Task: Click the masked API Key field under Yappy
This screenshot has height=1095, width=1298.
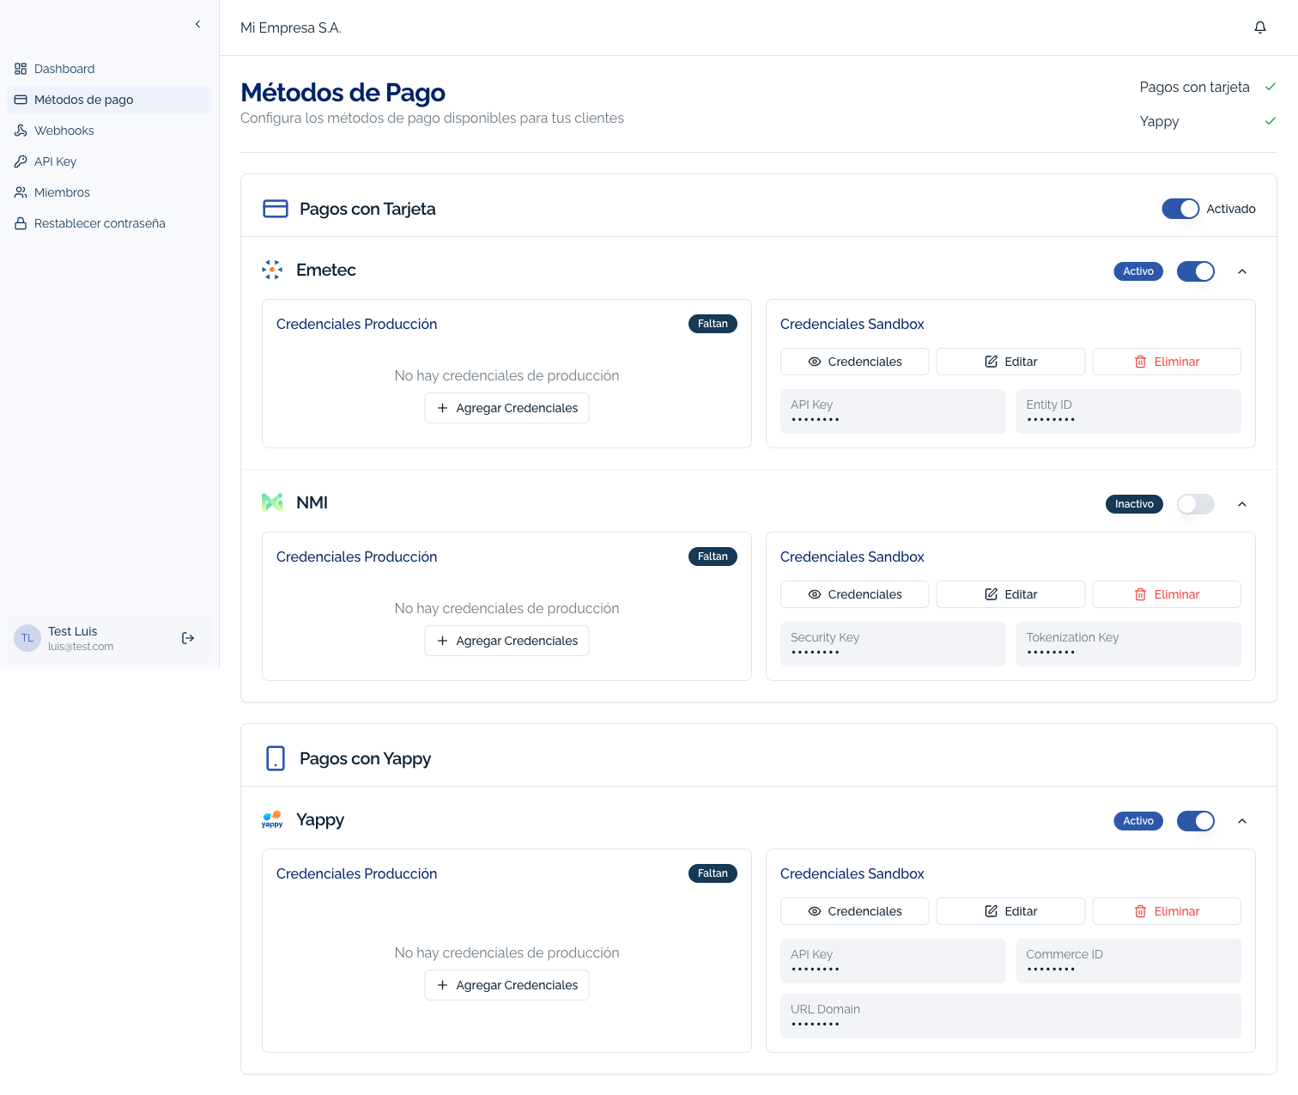Action: click(893, 960)
